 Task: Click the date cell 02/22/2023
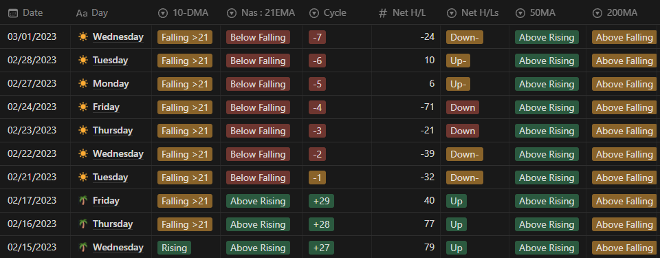tap(32, 154)
